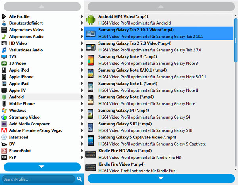
Task: Click the Windows flag icon
Action: pos(4,110)
